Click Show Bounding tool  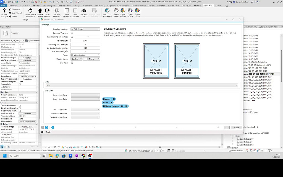[67, 13]
